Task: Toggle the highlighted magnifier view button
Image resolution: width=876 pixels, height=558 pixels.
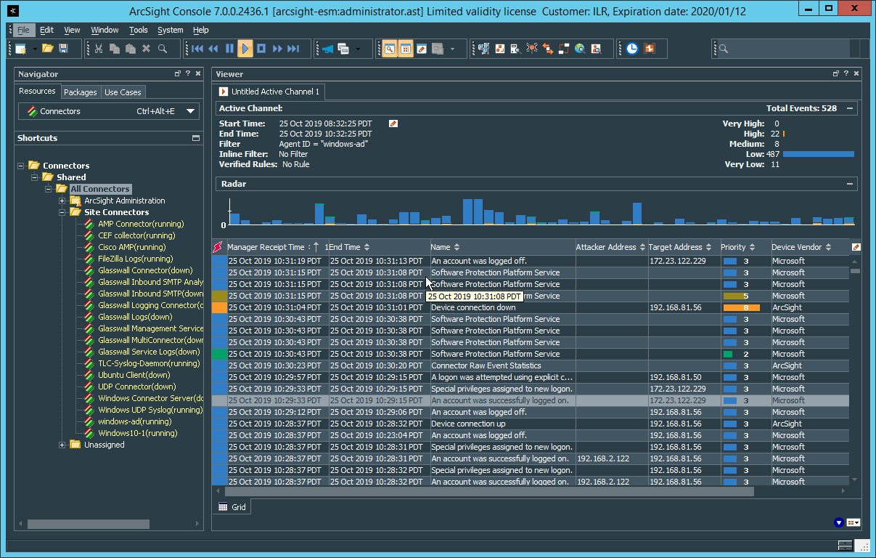Action: coord(390,49)
